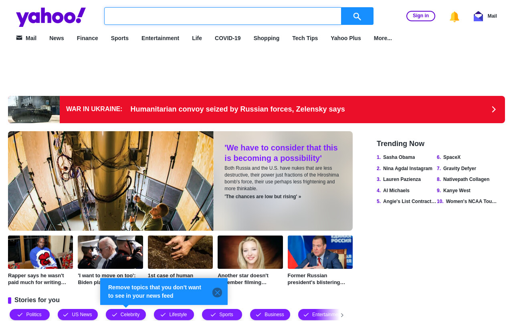Open trending topic Al Michaels
The width and height of the screenshot is (513, 321).
click(x=396, y=191)
